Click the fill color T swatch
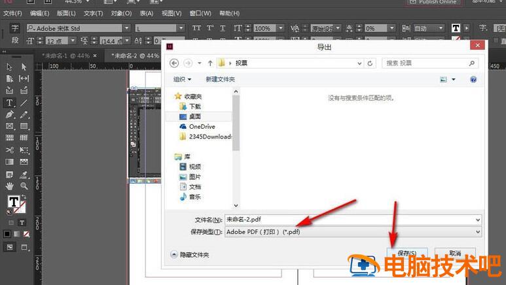The image size is (506, 285). click(14, 202)
